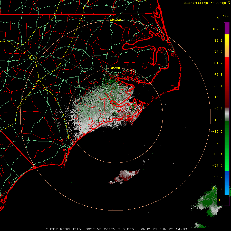Viewport: 231px width, 231px height.
Task: Click the -94.2 scale value
Action: pyautogui.click(x=217, y=177)
